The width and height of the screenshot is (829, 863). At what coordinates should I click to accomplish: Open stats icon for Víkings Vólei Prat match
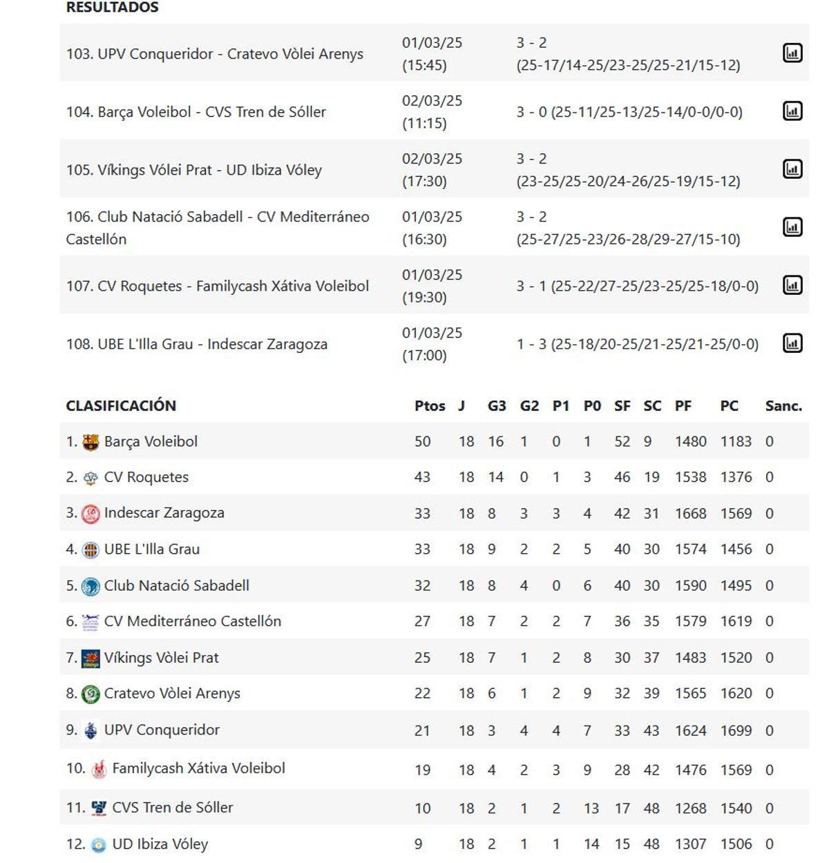click(793, 167)
